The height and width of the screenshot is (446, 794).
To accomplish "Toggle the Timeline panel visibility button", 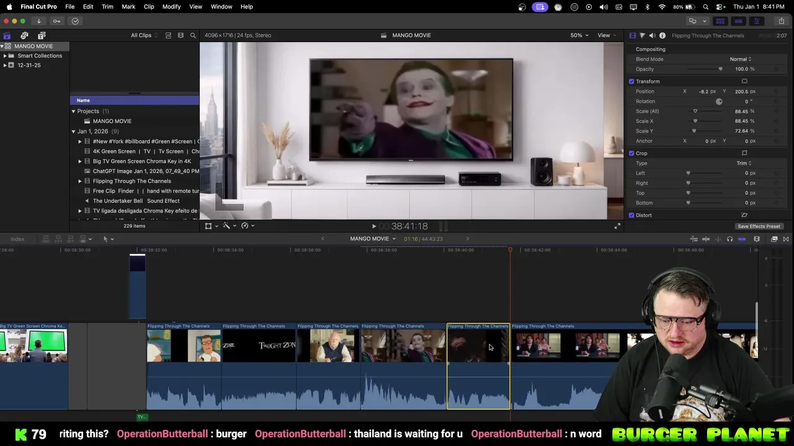I will [x=738, y=21].
